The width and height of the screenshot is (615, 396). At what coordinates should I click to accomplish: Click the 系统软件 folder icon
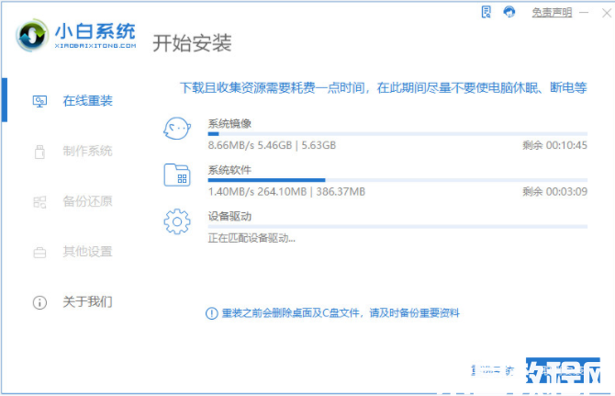[x=177, y=175]
